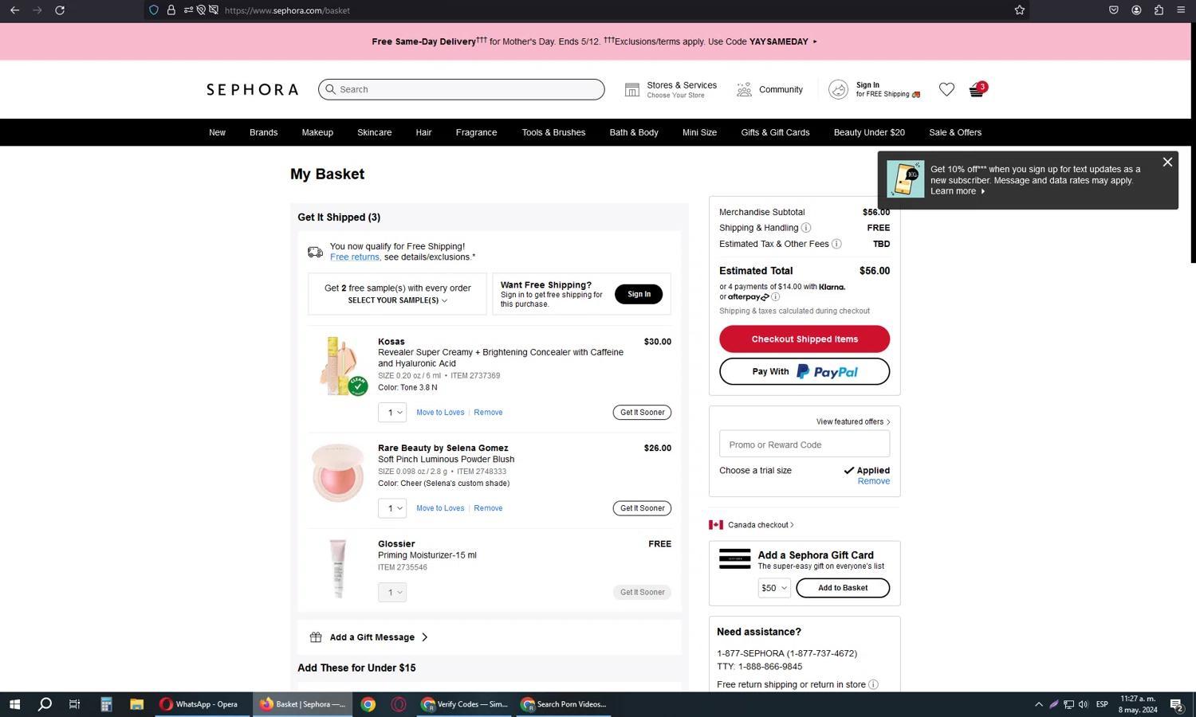The width and height of the screenshot is (1196, 717).
Task: Remove the applied trial size promo
Action: pos(873,481)
